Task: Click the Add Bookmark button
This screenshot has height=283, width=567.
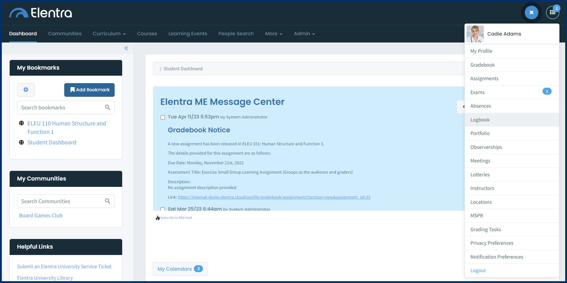Action: (89, 90)
